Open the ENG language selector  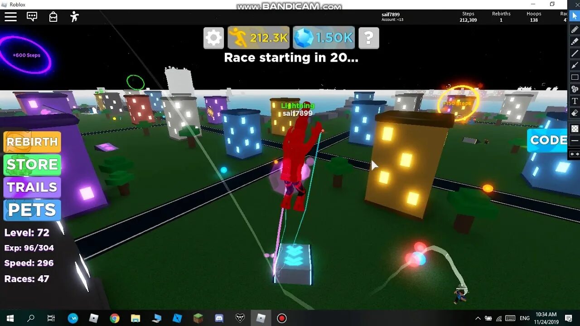pos(525,318)
